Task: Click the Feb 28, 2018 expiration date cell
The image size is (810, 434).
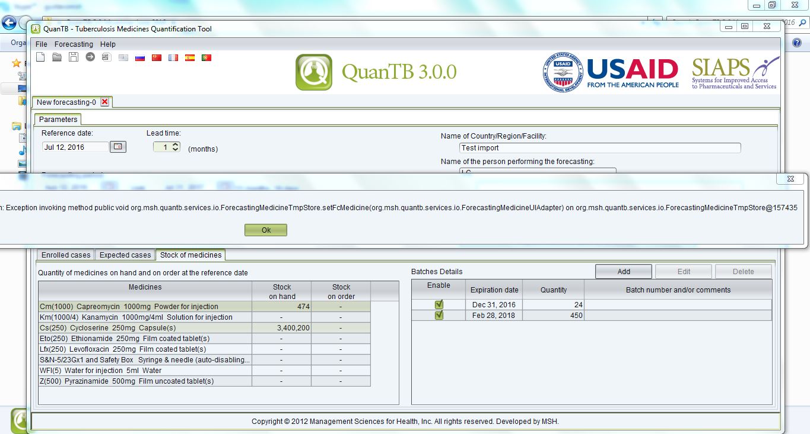Action: click(494, 316)
